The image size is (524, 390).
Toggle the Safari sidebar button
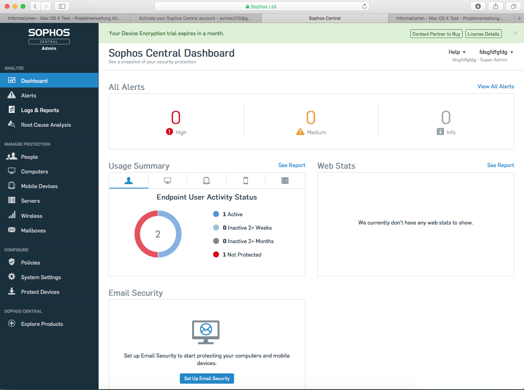(62, 6)
